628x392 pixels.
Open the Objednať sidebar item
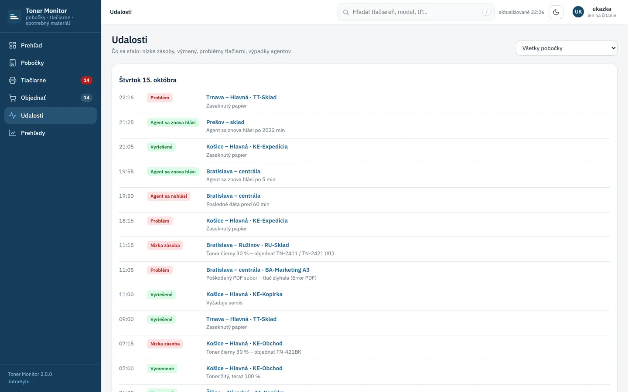51,98
